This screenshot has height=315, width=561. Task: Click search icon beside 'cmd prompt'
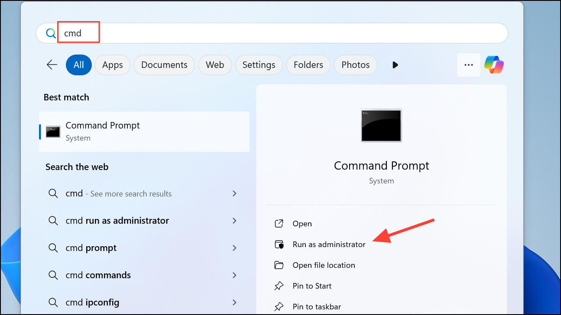(x=53, y=248)
